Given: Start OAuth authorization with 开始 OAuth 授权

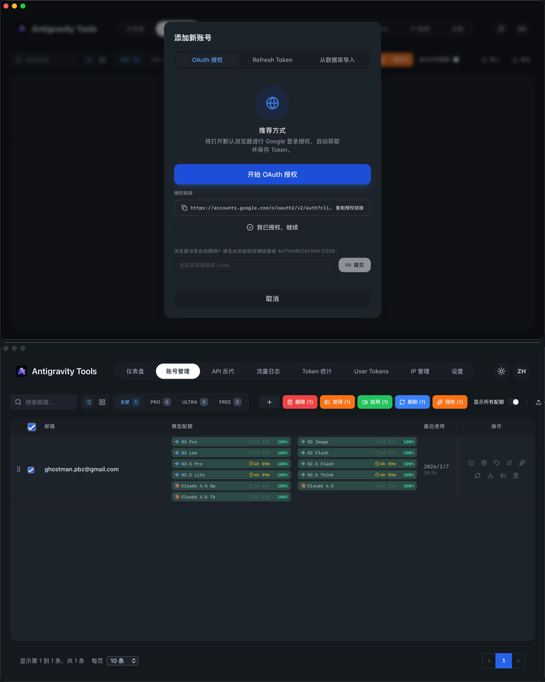Looking at the screenshot, I should (x=272, y=174).
